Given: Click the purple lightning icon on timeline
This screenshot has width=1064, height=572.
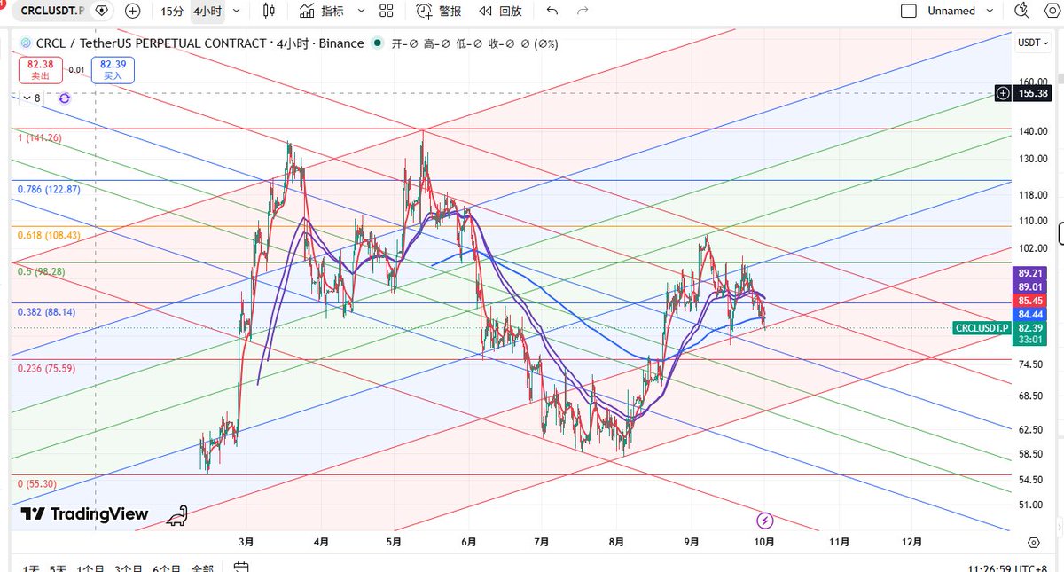Looking at the screenshot, I should tap(766, 521).
